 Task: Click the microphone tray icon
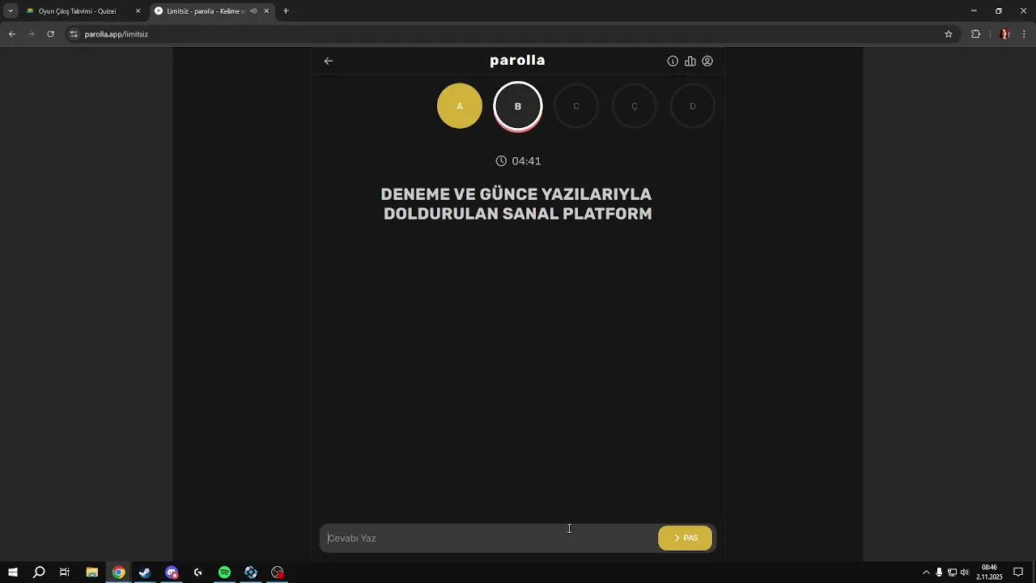click(939, 572)
